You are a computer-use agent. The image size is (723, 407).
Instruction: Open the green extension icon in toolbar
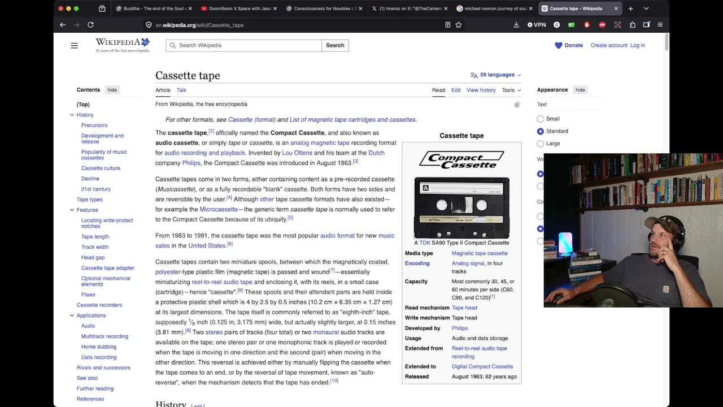571,25
